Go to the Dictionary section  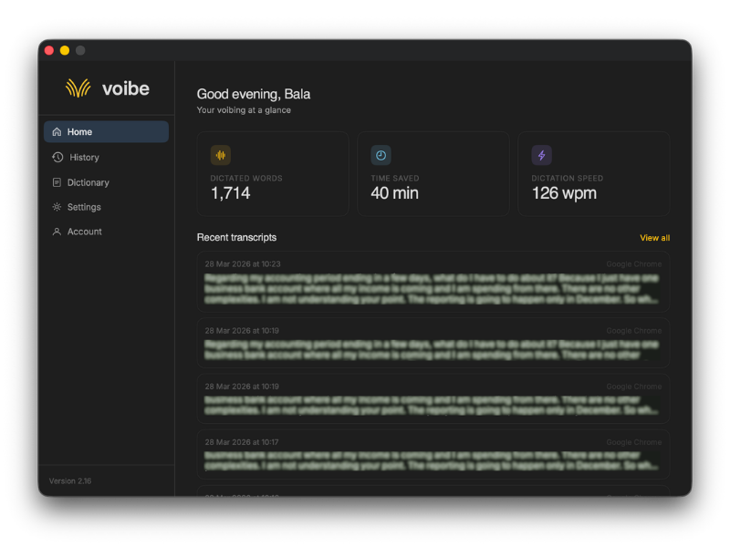click(88, 182)
